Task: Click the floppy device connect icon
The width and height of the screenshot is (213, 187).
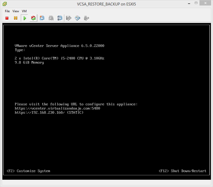Action: [69, 18]
